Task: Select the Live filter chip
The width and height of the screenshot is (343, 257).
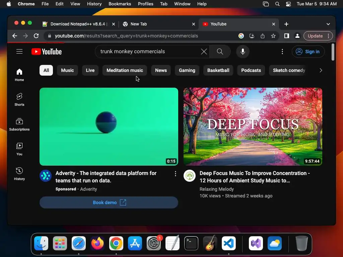Action: pyautogui.click(x=90, y=70)
